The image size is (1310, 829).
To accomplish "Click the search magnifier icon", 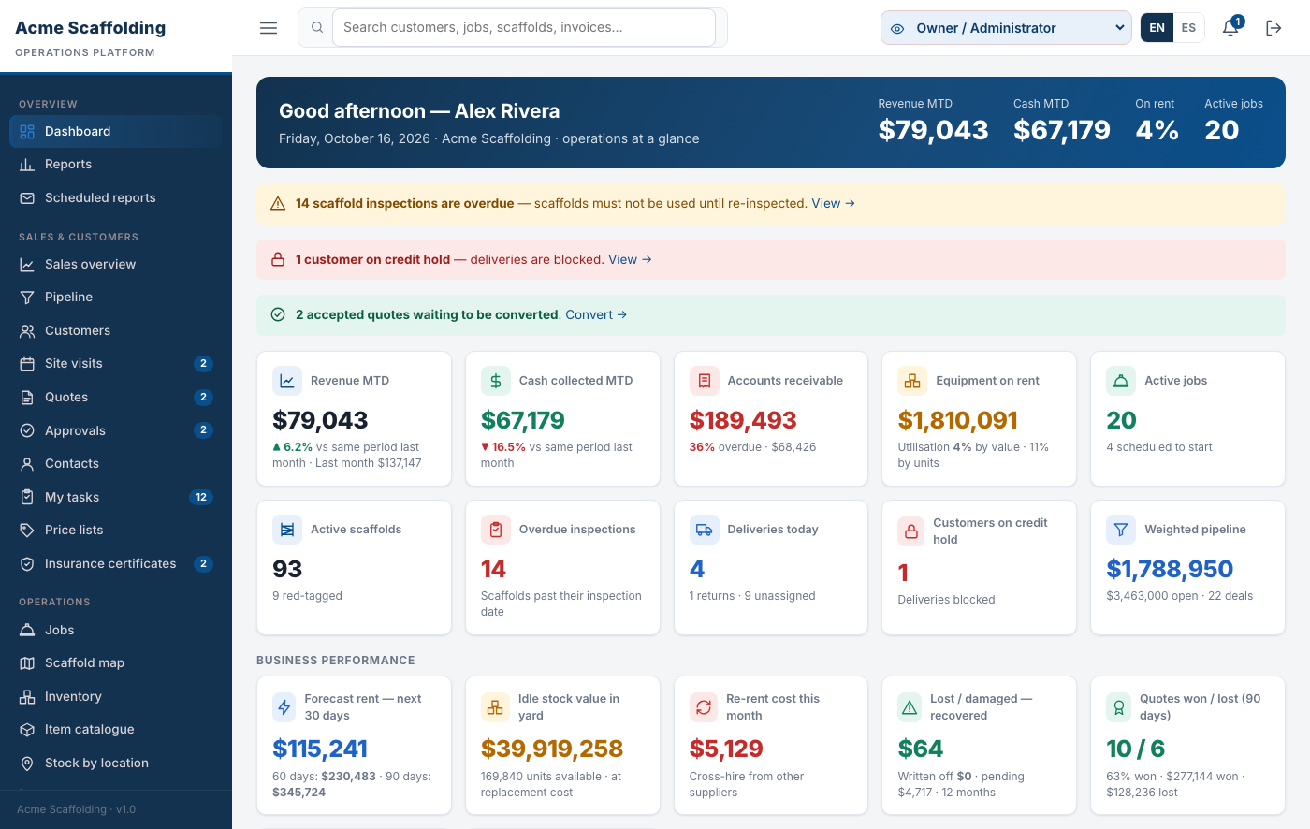I will click(x=317, y=28).
